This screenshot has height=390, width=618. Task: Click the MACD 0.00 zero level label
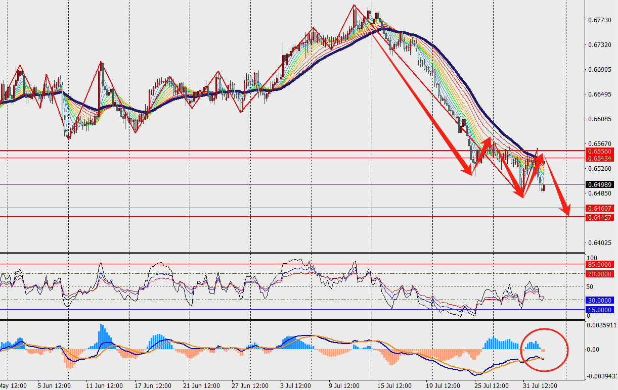[x=593, y=349]
